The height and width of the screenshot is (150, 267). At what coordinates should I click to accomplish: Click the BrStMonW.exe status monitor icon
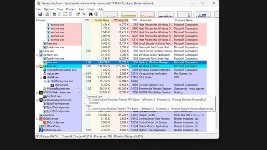(41, 126)
